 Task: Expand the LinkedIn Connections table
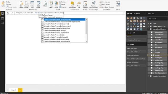[149, 76]
